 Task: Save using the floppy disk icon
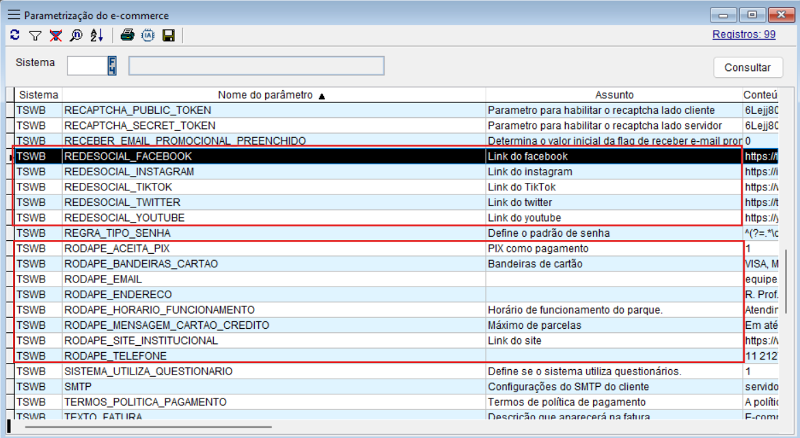click(168, 35)
